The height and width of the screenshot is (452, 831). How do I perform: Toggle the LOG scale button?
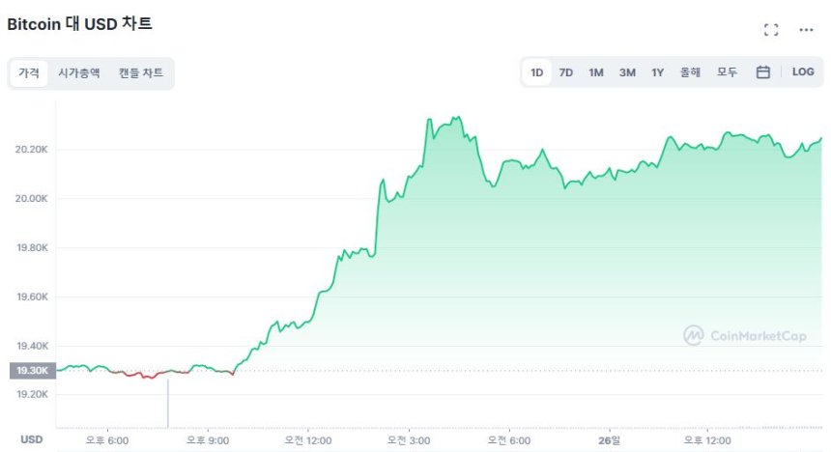pos(803,72)
